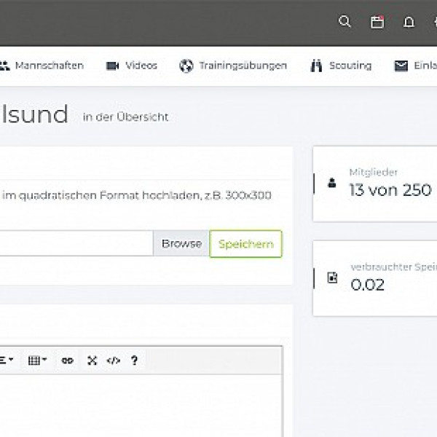This screenshot has height=437, width=437.
Task: Click the green Speichern button
Action: [x=245, y=244]
